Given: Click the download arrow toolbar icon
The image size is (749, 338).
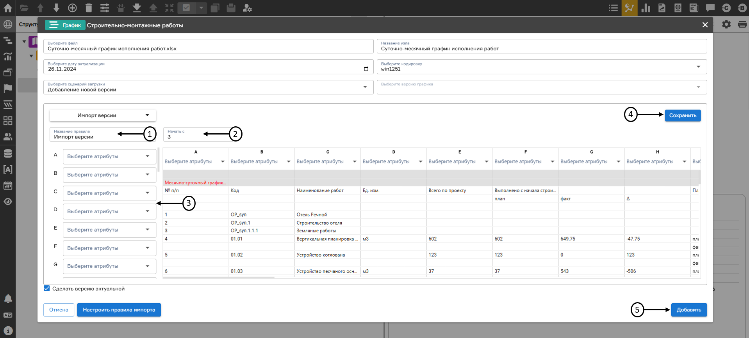Looking at the screenshot, I should click(x=137, y=8).
